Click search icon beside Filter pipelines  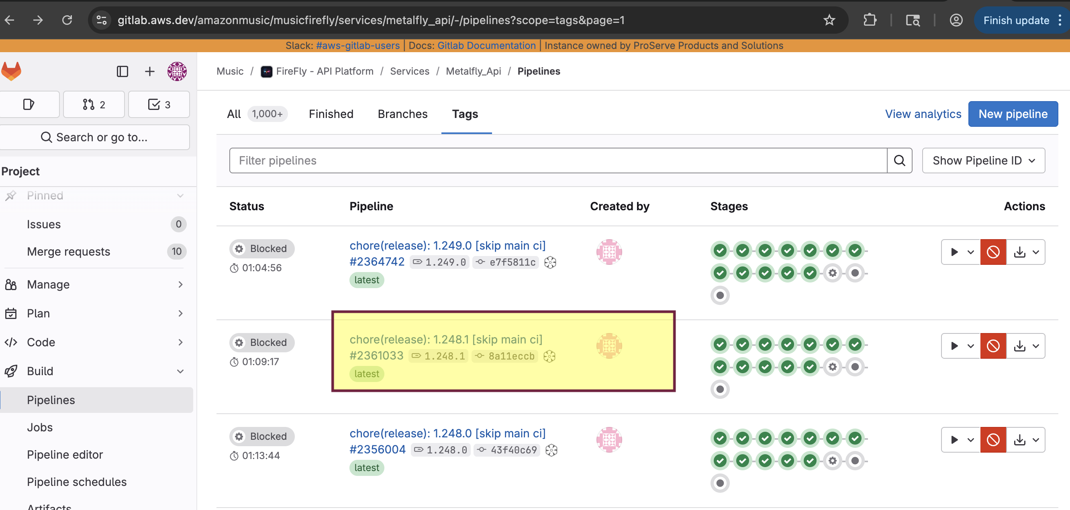click(899, 161)
